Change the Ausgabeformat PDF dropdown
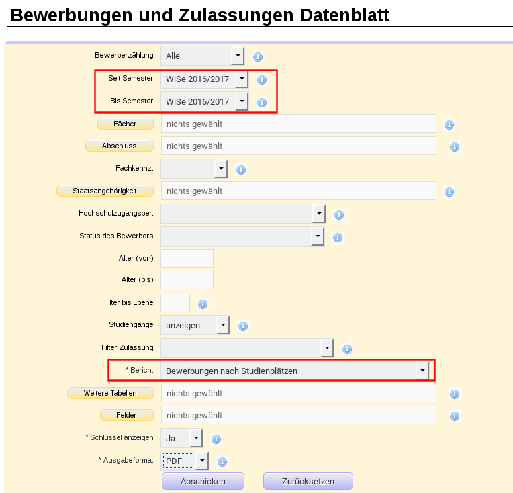This screenshot has height=493, width=513. tap(185, 461)
